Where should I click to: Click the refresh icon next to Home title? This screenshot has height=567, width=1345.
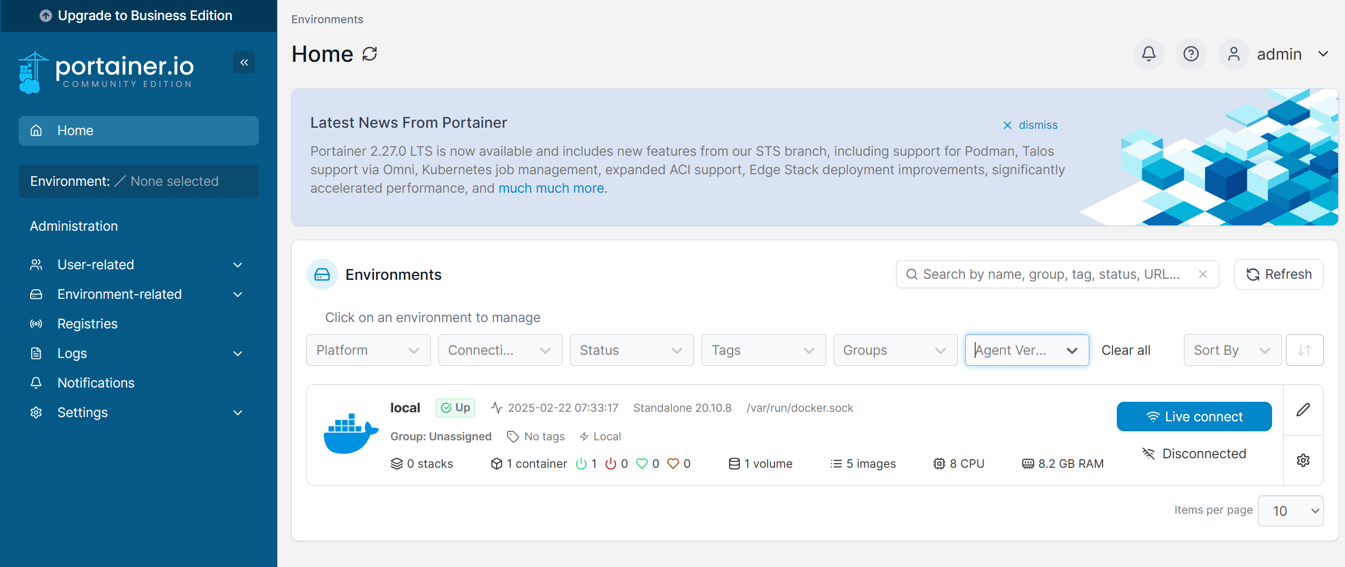tap(370, 54)
